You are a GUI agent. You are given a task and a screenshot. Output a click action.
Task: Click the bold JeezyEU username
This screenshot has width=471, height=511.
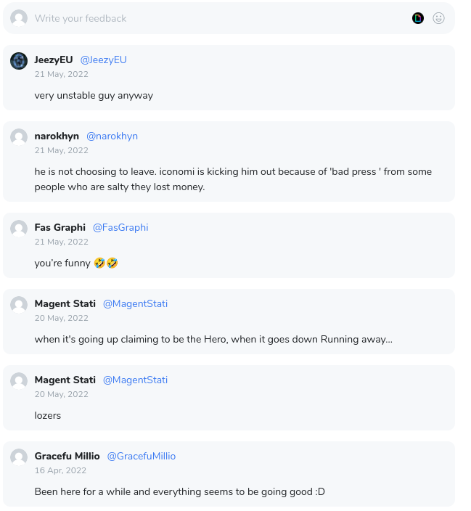(54, 60)
